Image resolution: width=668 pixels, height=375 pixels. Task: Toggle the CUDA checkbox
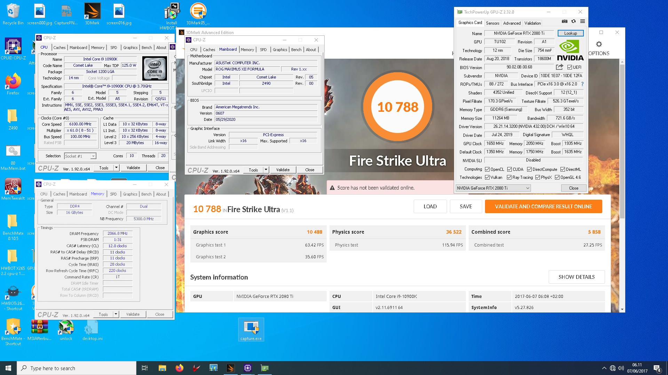coord(509,169)
